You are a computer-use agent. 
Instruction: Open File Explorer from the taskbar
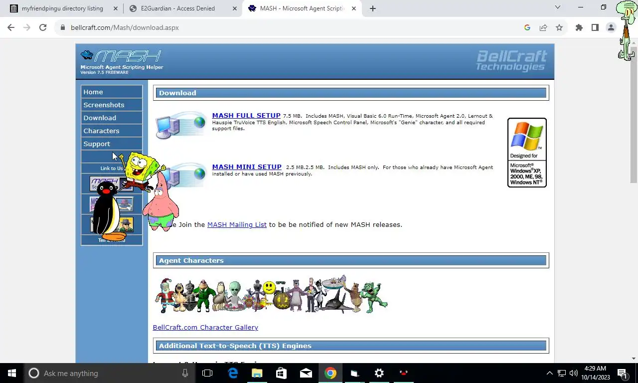(x=257, y=373)
